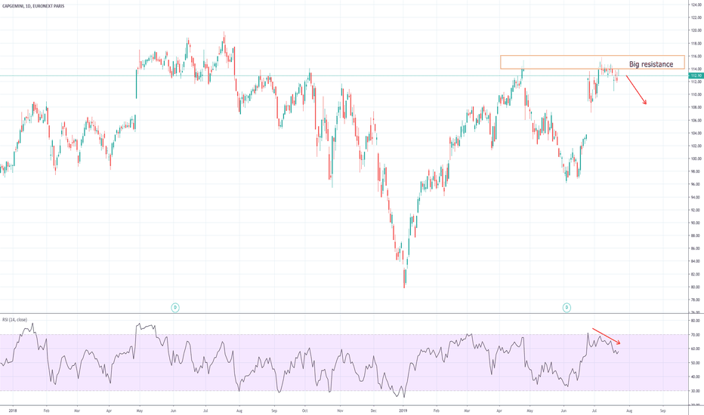Image resolution: width=704 pixels, height=415 pixels.
Task: Click the 124.00 price axis label
Action: (696, 5)
